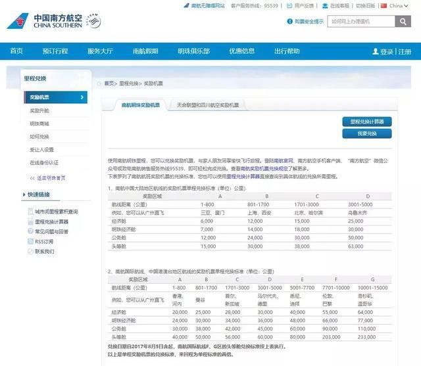Image resolution: width=421 pixels, height=366 pixels.
Task: Click the 南航奖励机票兑换规定 inline link
Action: point(264,168)
